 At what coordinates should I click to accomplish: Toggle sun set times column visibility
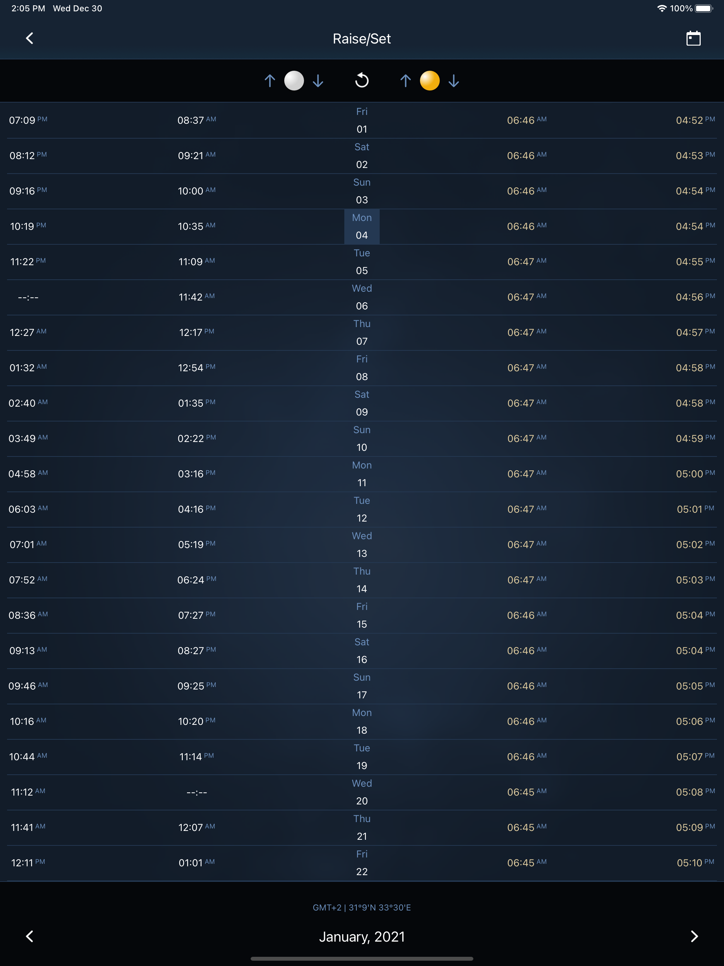(x=454, y=81)
